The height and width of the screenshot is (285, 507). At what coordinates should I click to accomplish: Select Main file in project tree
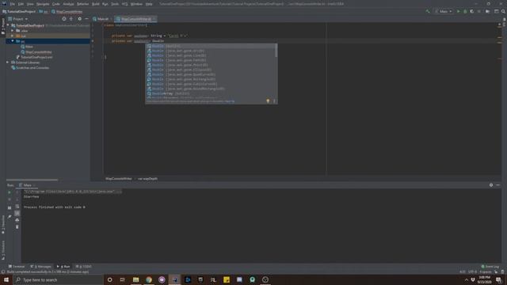(26, 47)
